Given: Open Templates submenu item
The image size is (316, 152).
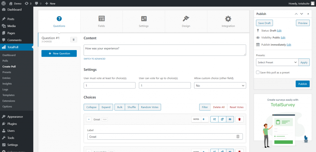Looking at the screenshot, I should click(x=8, y=95).
